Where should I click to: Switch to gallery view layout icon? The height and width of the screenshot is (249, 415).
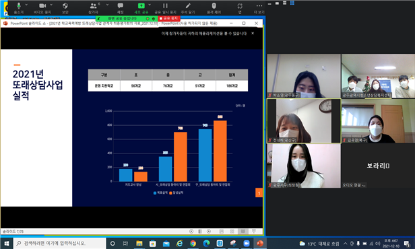point(292,3)
